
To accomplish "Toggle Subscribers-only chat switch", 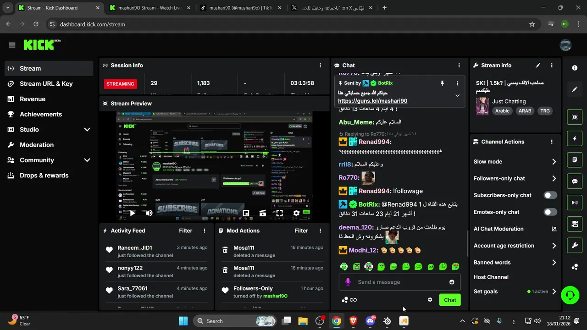I will coord(550,195).
